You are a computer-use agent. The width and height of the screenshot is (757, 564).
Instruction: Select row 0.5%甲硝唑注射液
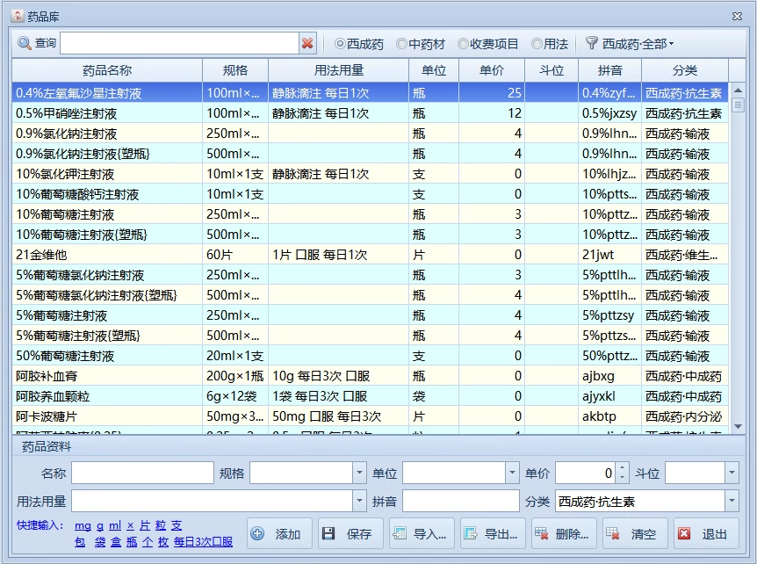tap(371, 113)
